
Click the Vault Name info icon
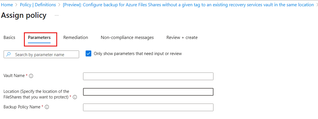[31, 76]
